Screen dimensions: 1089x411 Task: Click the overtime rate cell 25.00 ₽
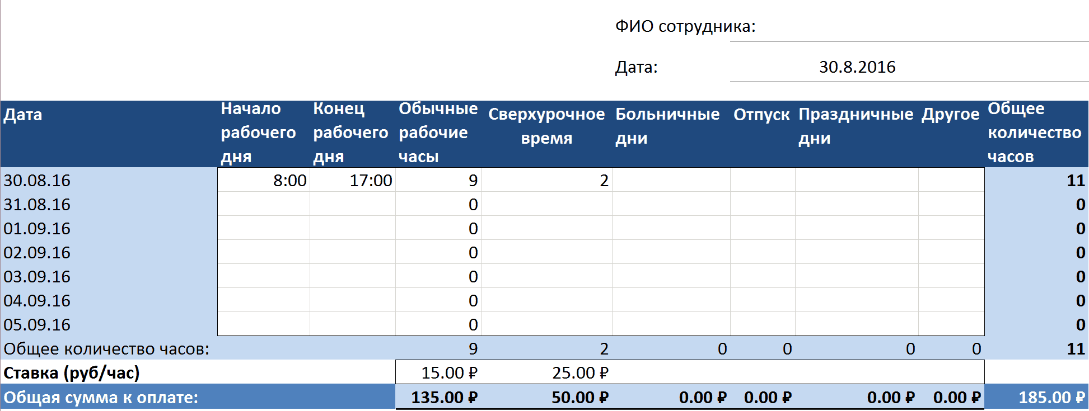546,373
